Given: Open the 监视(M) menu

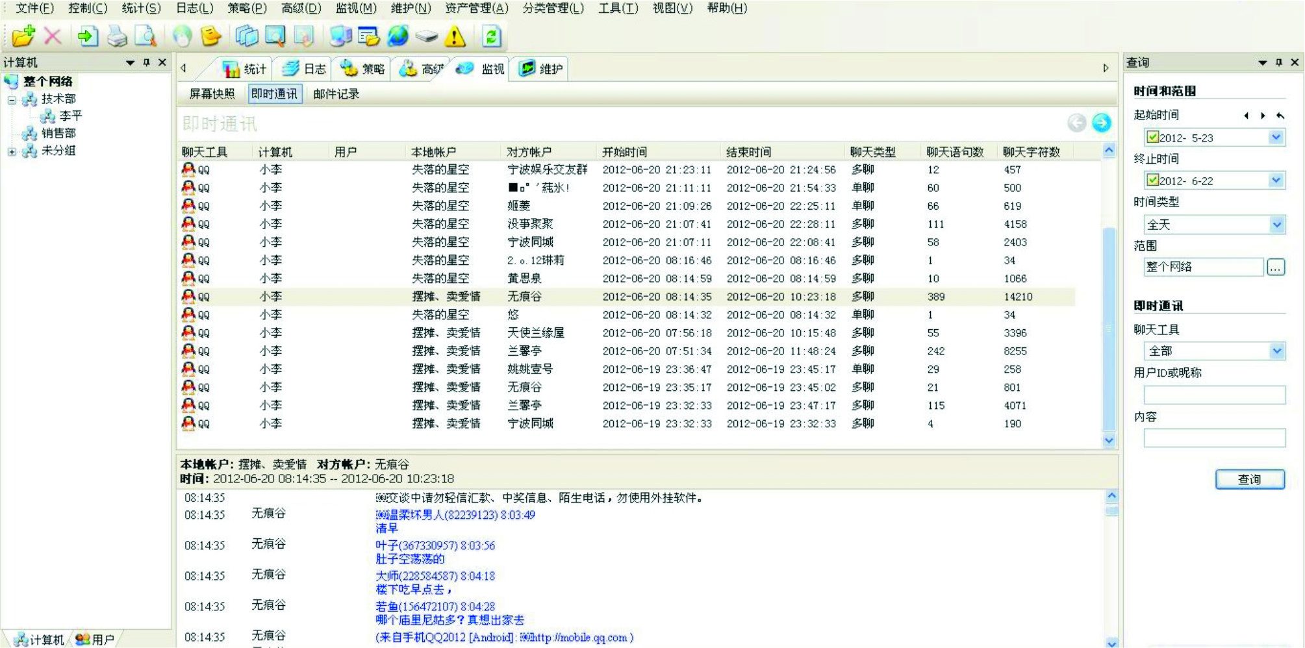Looking at the screenshot, I should 355,8.
